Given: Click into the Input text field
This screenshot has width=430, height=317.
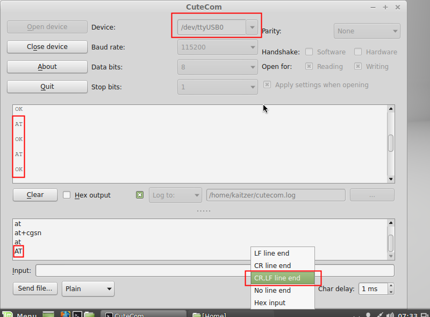Looking at the screenshot, I should [x=214, y=270].
